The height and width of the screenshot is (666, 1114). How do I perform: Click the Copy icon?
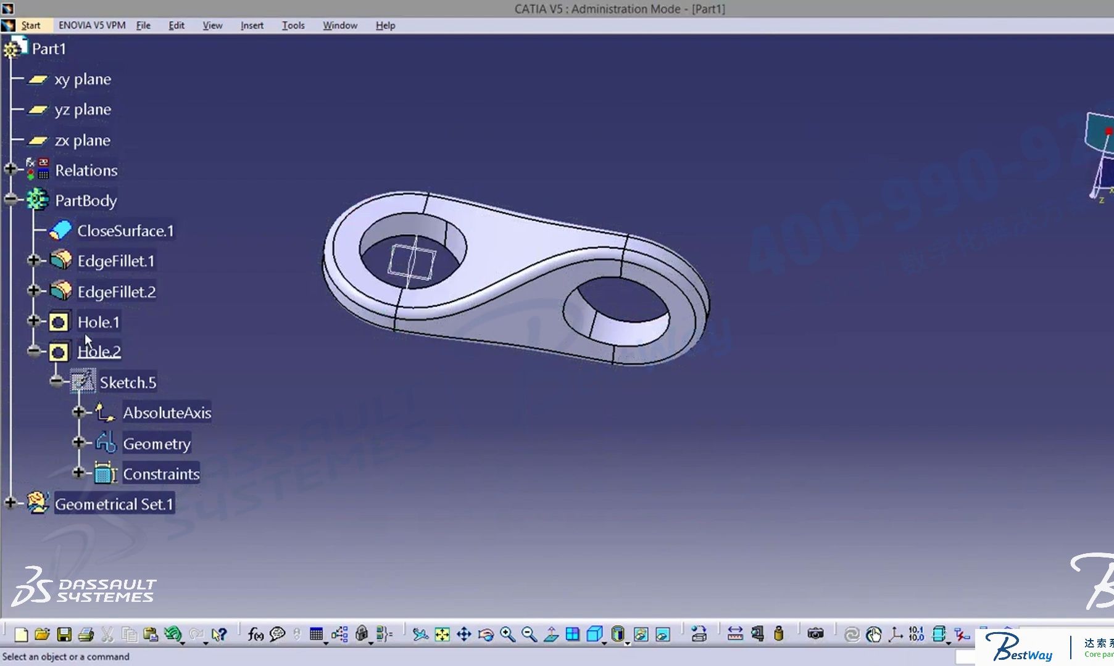129,634
